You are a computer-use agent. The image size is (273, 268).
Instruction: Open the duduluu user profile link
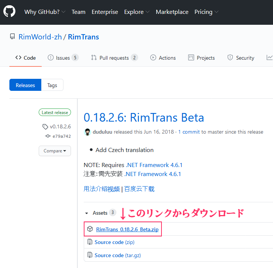103,132
